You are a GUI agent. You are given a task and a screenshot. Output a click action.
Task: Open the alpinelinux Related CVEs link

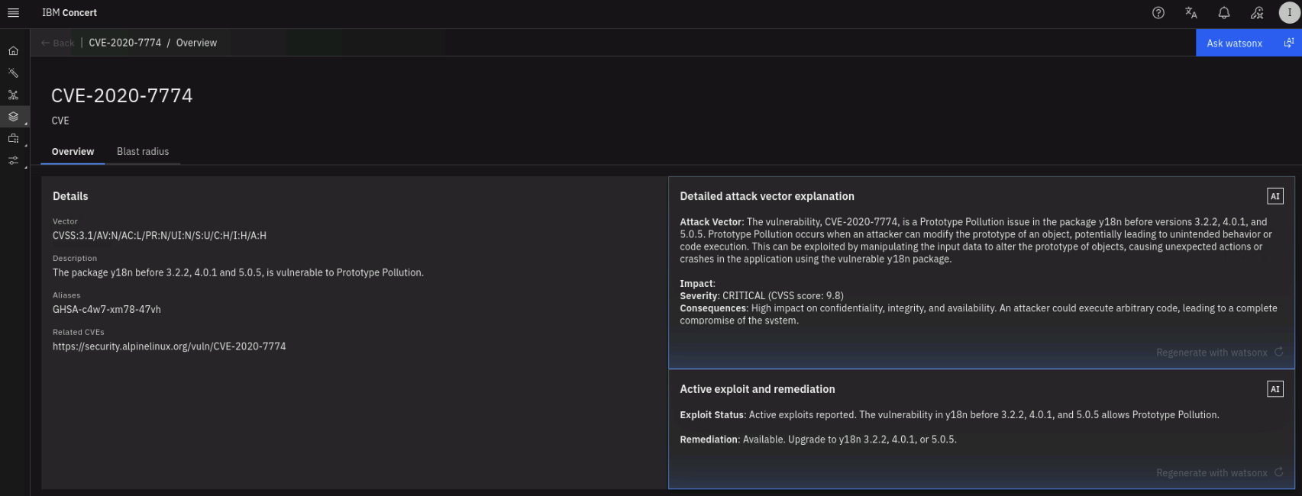[x=169, y=346]
